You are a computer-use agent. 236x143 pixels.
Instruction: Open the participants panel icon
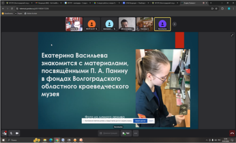4,133
